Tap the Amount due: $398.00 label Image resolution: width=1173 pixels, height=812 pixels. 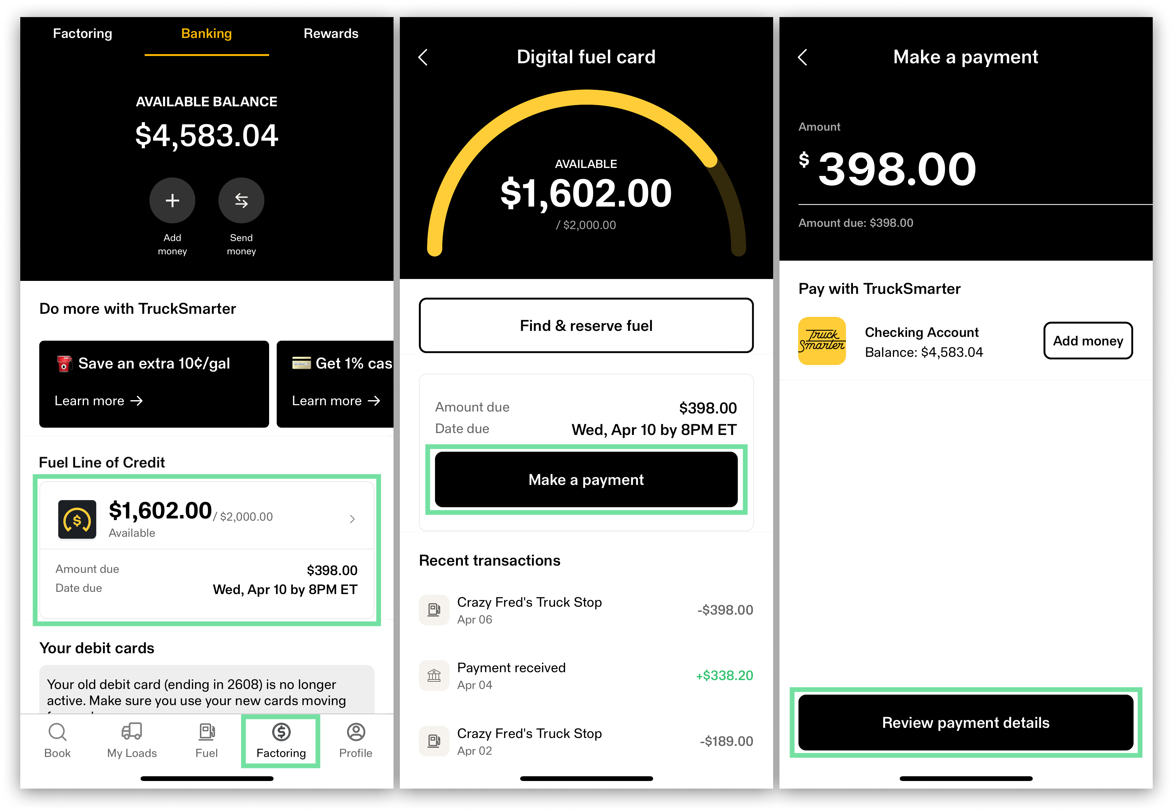coord(855,223)
